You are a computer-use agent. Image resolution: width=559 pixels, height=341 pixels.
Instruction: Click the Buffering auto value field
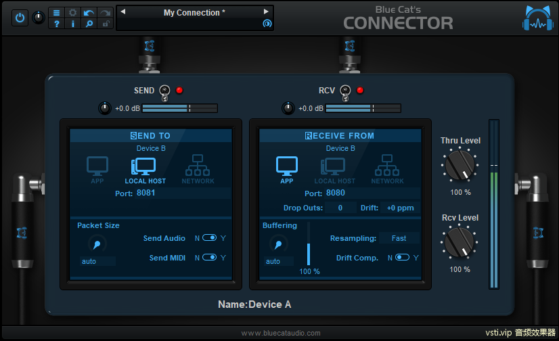[x=278, y=261]
